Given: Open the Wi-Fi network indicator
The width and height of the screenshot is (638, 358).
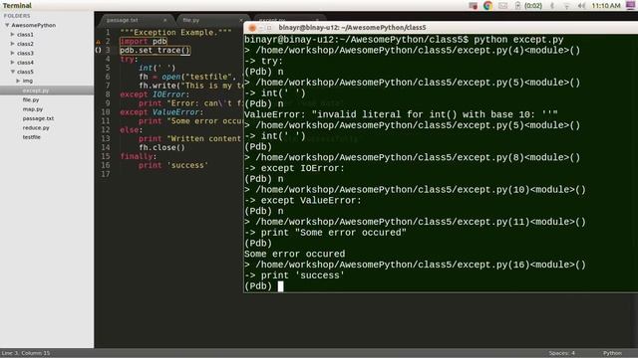Looking at the screenshot, I should click(566, 5).
